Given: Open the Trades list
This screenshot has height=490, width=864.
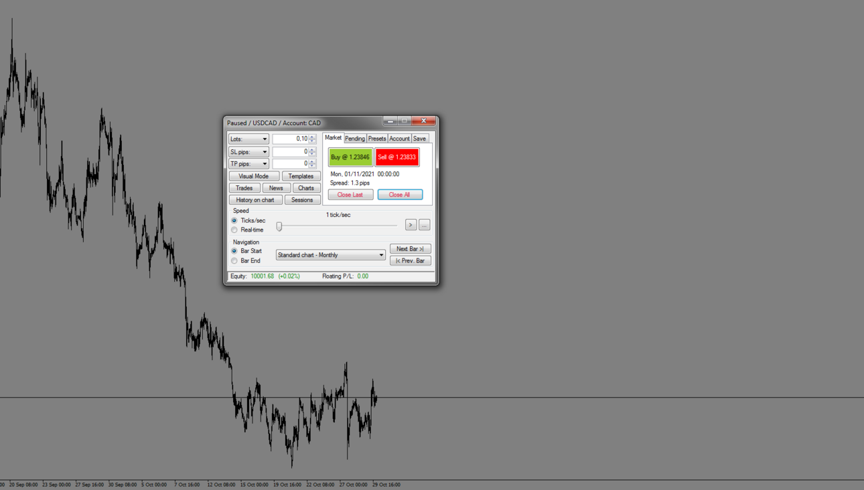Looking at the screenshot, I should coord(244,188).
